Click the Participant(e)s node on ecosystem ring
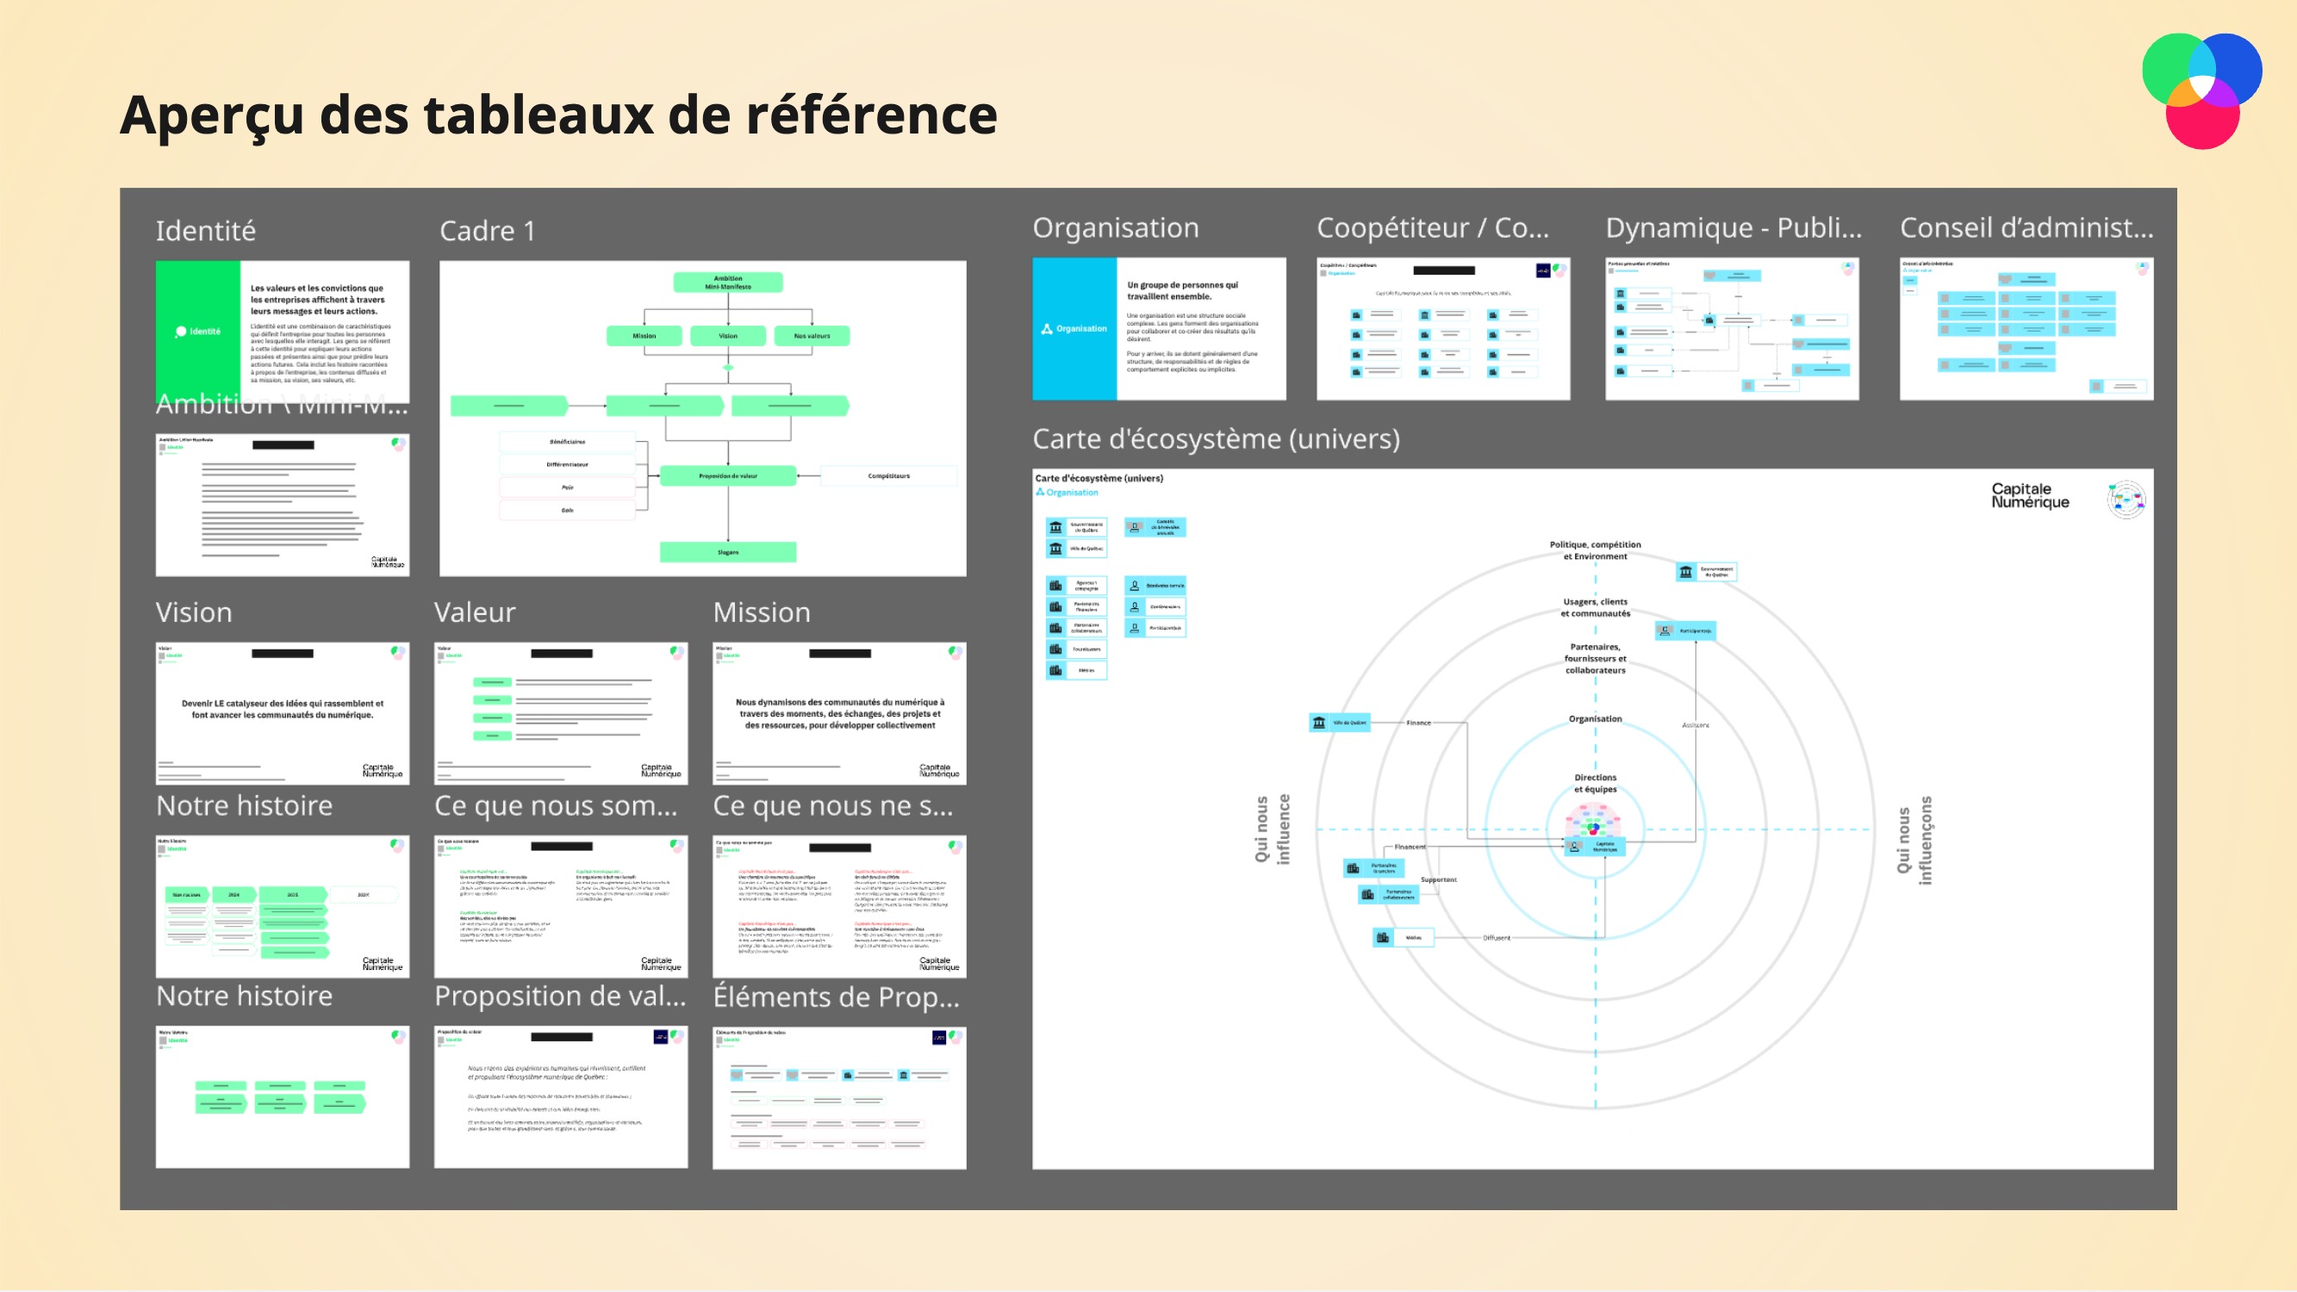 click(x=1685, y=631)
